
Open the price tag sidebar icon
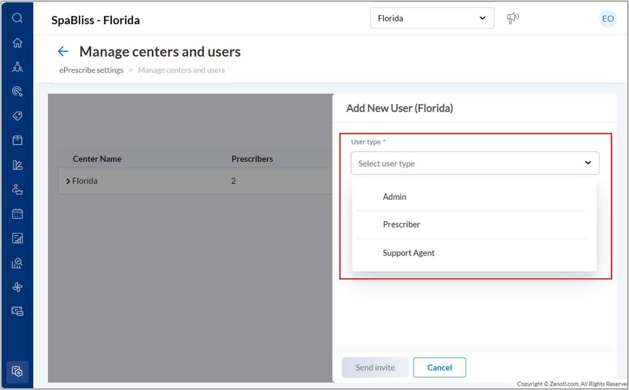click(x=17, y=116)
